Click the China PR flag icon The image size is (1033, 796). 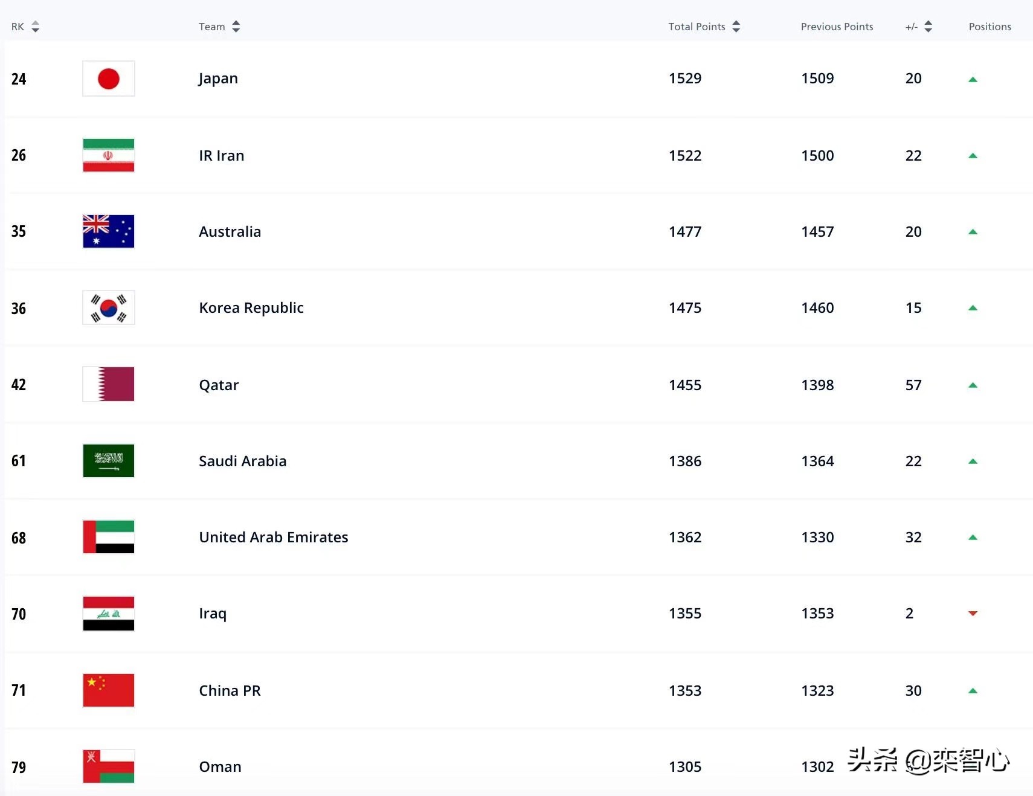pos(108,690)
